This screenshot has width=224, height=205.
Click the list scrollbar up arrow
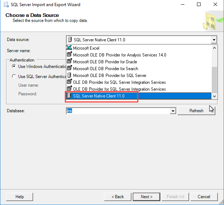[214, 48]
